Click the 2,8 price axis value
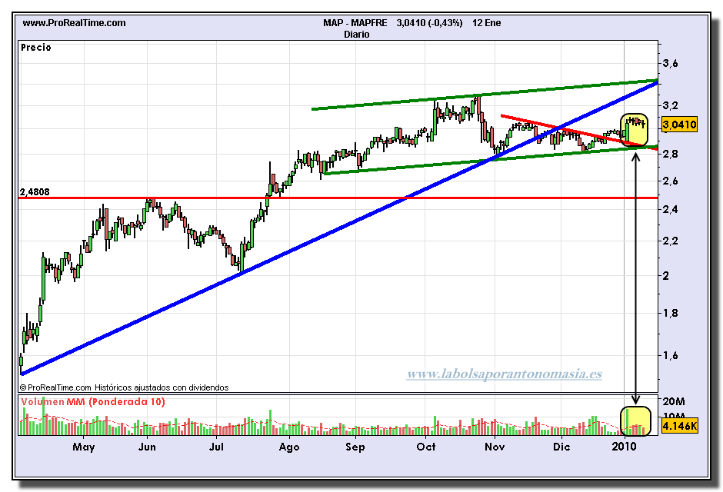The width and height of the screenshot is (723, 492). tap(671, 154)
